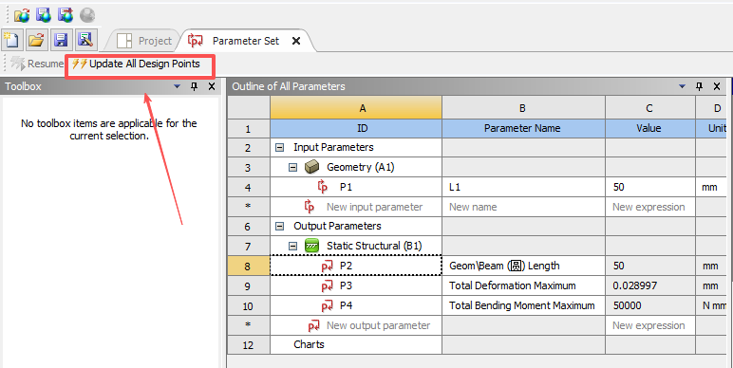Click the first globe toolbar icon
The width and height of the screenshot is (733, 368).
[x=22, y=15]
